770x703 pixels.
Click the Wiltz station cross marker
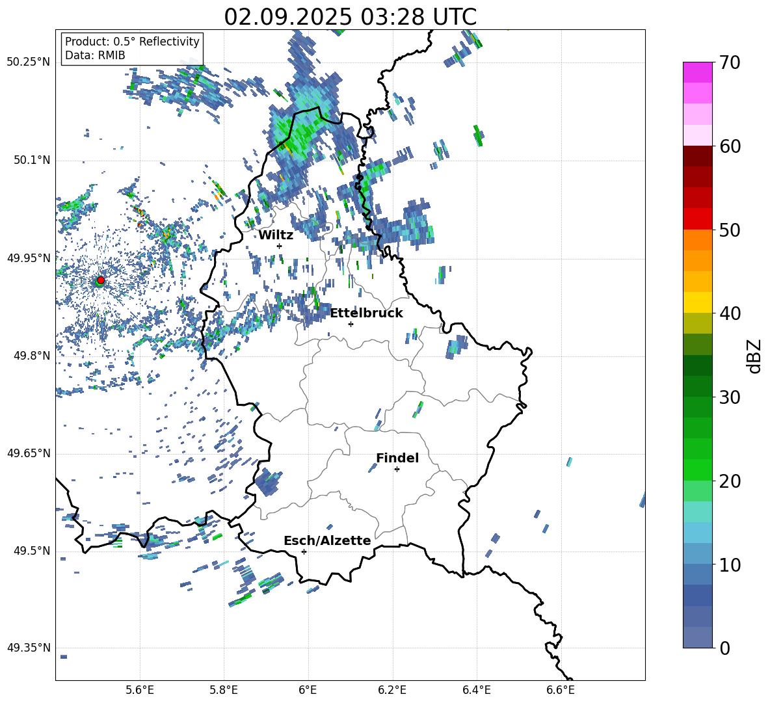tap(280, 246)
